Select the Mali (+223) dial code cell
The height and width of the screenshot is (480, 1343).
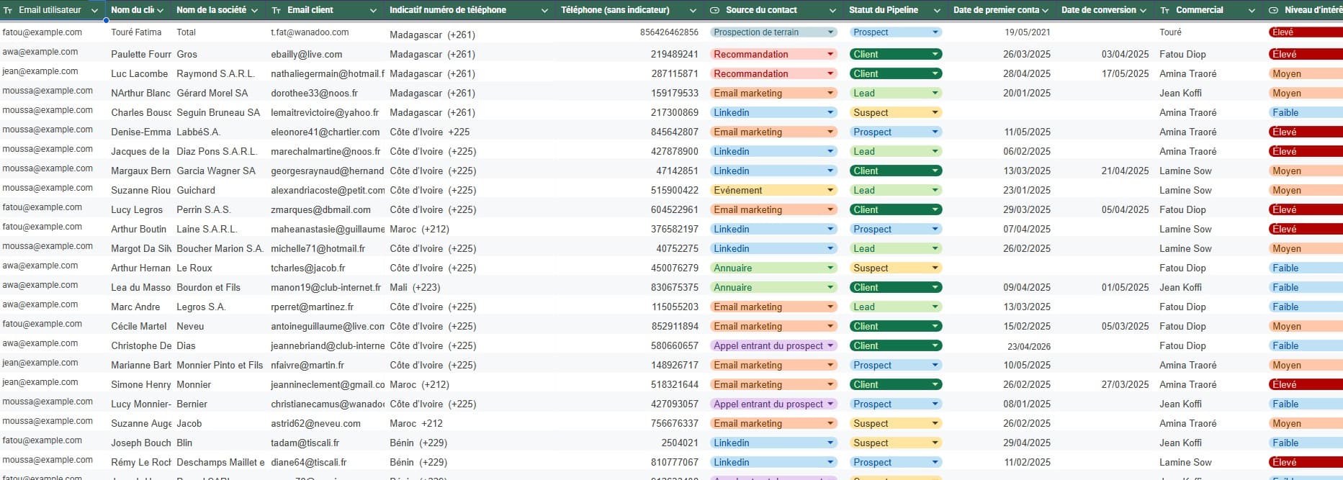coord(415,287)
